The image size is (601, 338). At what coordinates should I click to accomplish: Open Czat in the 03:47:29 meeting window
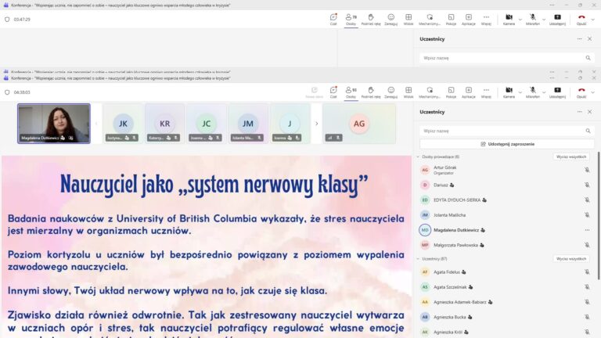[333, 19]
